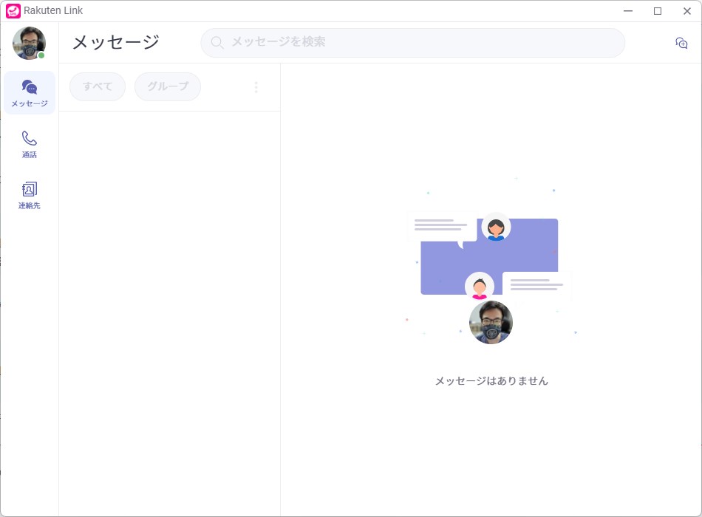Start a new message with the compose icon

pos(681,43)
